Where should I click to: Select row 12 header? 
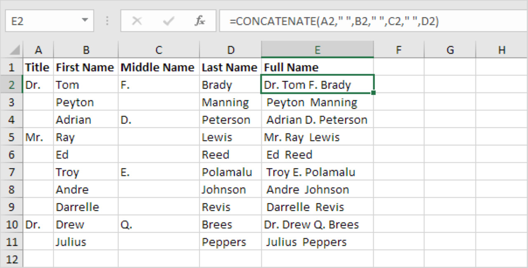pyautogui.click(x=12, y=260)
